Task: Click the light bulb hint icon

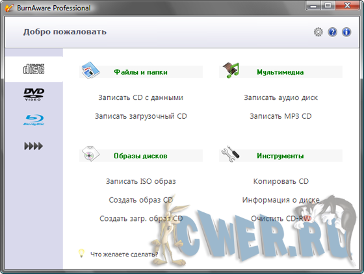Action: point(81,253)
